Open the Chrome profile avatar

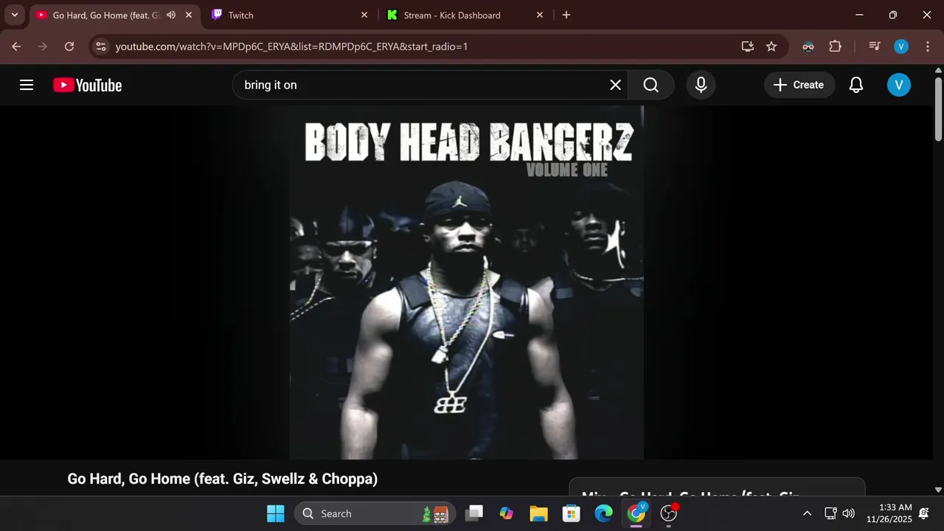tap(901, 46)
